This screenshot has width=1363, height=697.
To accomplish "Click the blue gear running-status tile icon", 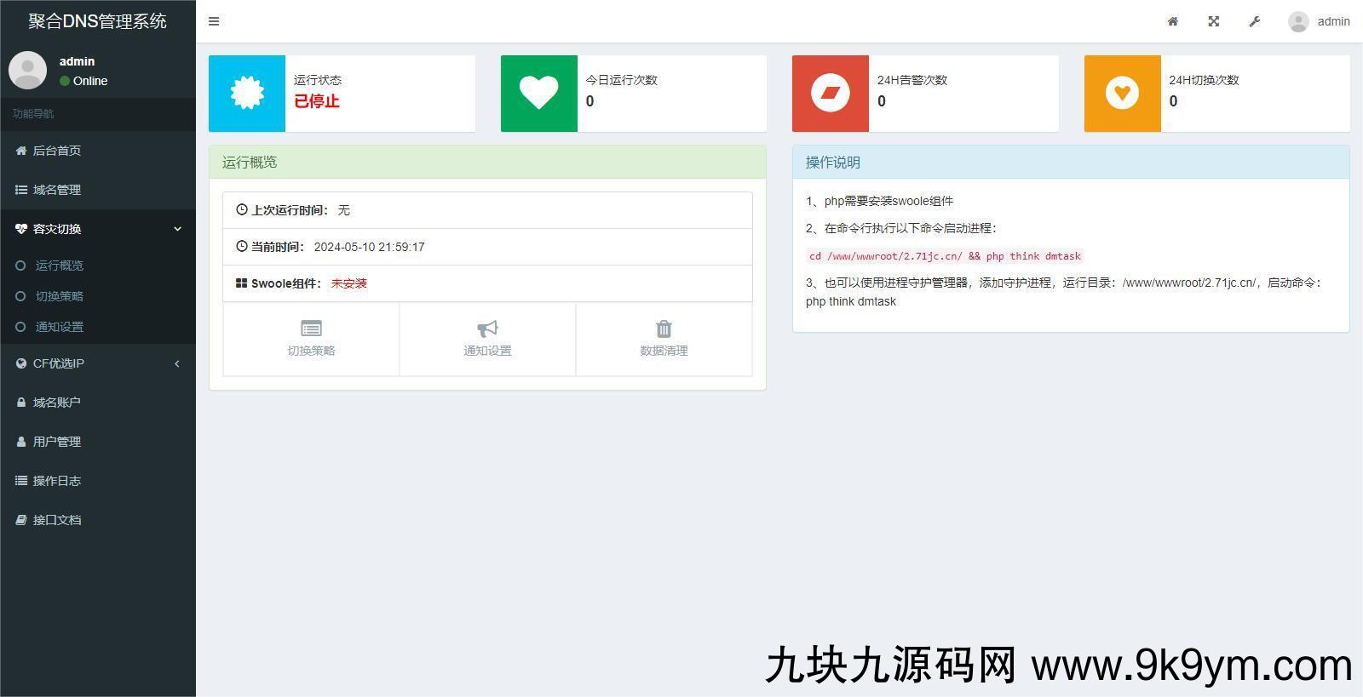I will coord(247,94).
